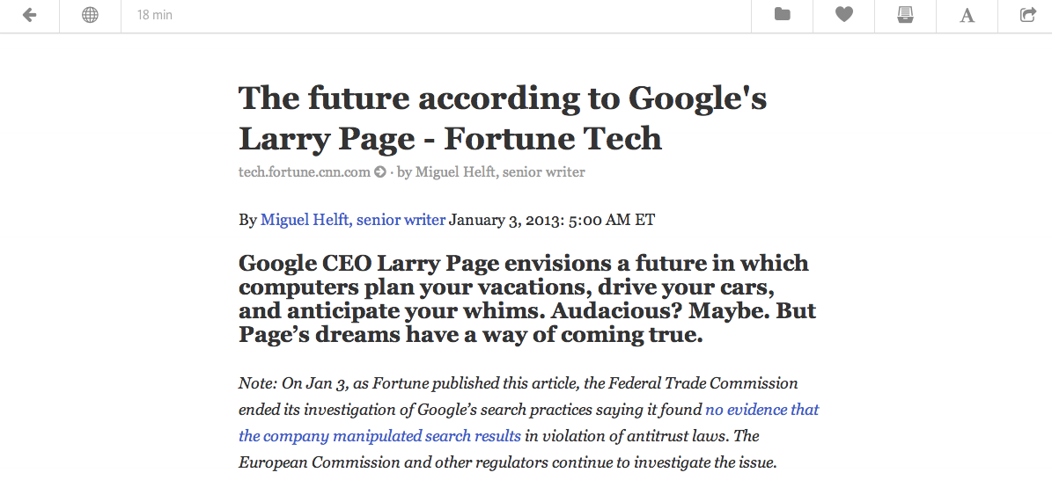Click the article title about Larry Page
Screen dimensions: 1052x480
[504, 118]
